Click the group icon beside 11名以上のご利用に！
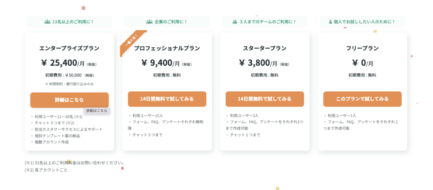This screenshot has width=433, height=190. coord(47,21)
